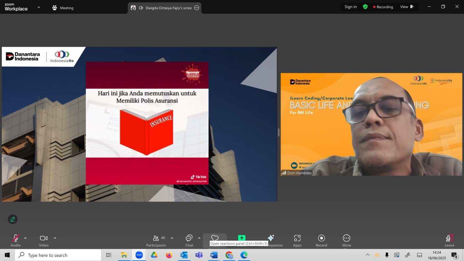Open Firefox from taskbar
The image size is (464, 261).
(169, 255)
